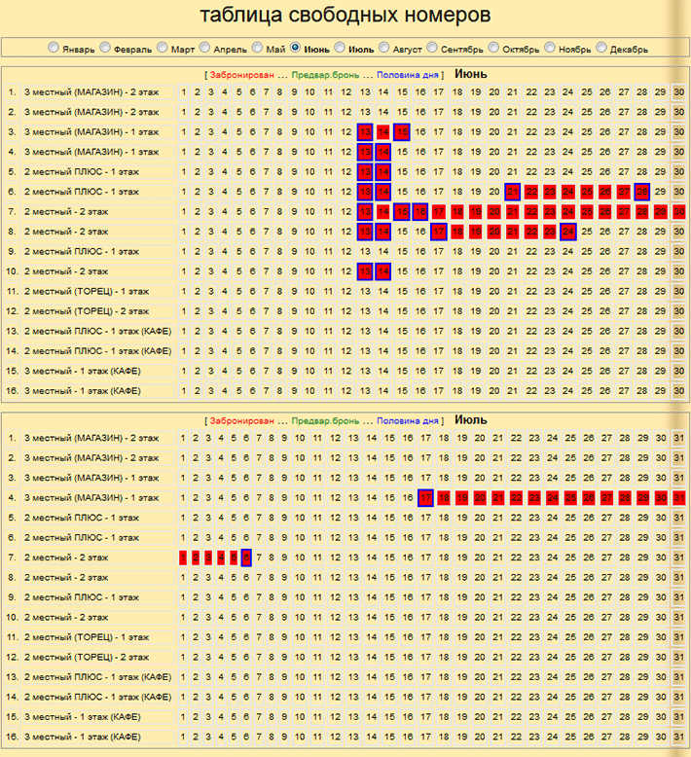This screenshot has height=757, width=691.
Task: Click free day 9 in July row 3
Action: (x=284, y=478)
